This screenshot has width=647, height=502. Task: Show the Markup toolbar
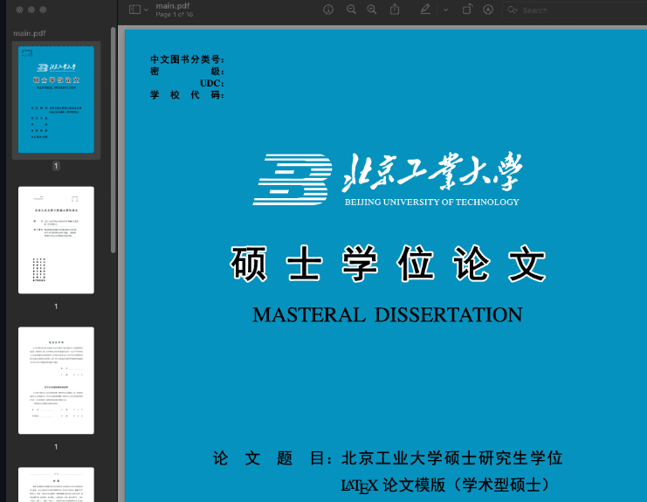[x=488, y=10]
